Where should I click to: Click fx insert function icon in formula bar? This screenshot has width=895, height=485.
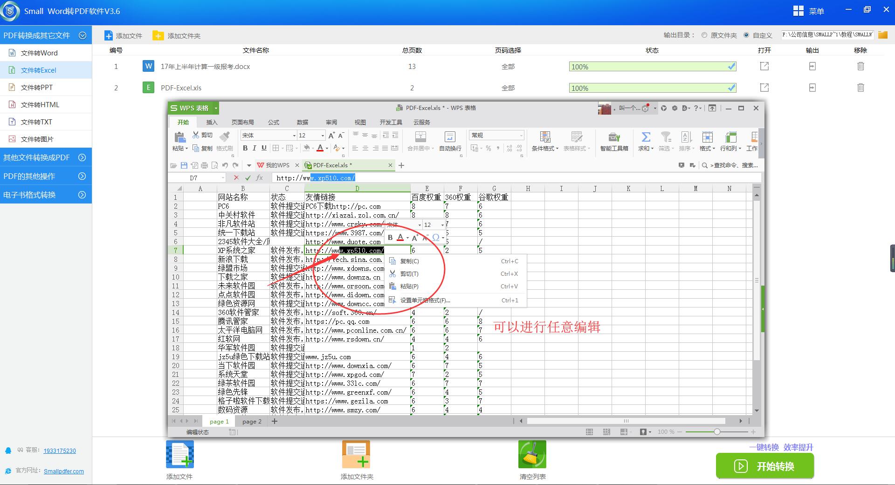click(260, 178)
